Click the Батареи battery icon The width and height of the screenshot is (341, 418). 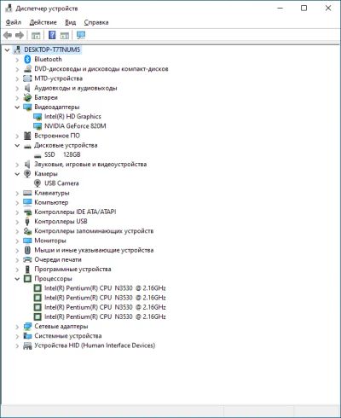pyautogui.click(x=27, y=97)
